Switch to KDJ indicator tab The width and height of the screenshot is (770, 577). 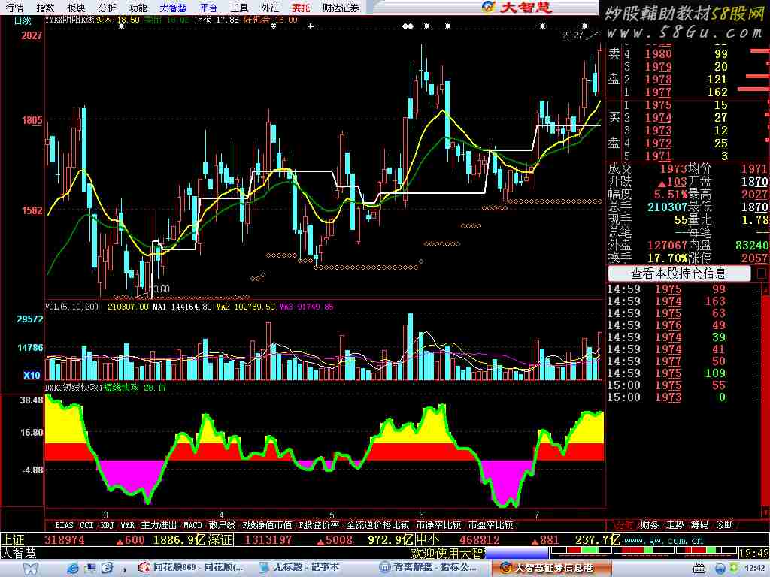coord(107,525)
